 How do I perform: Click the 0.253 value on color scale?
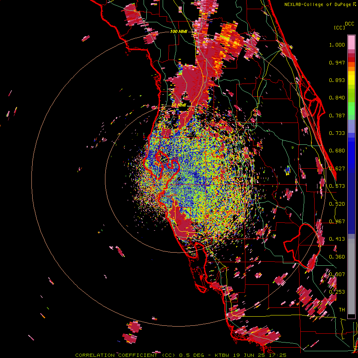pos(337,292)
